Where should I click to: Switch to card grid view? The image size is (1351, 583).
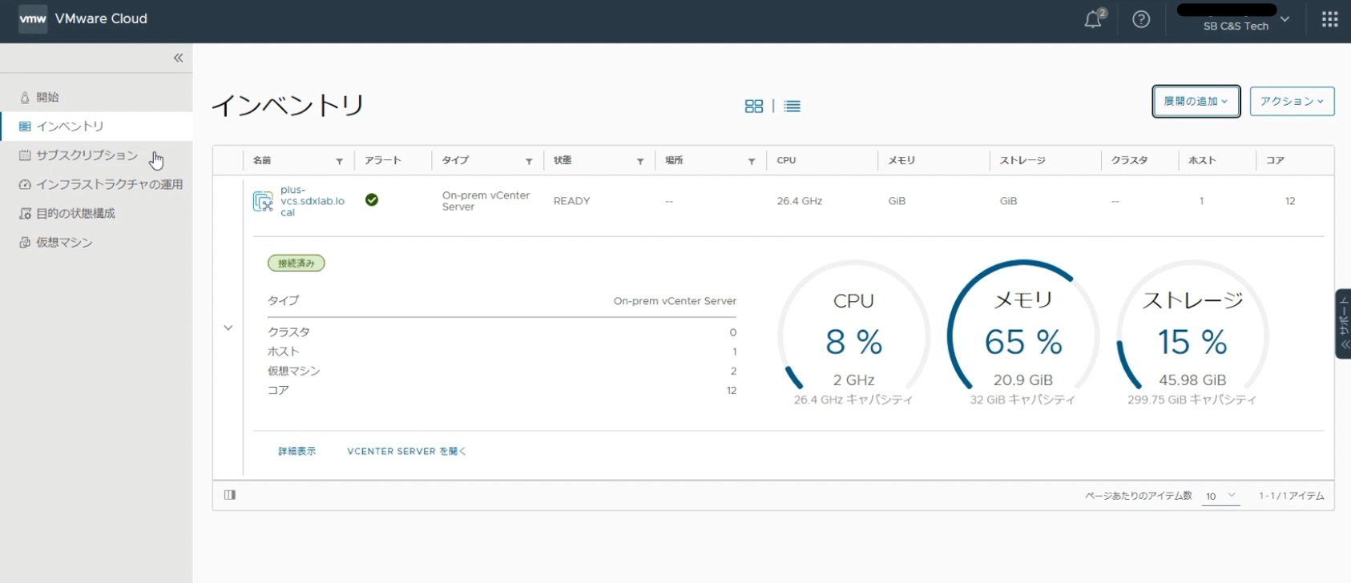click(754, 106)
